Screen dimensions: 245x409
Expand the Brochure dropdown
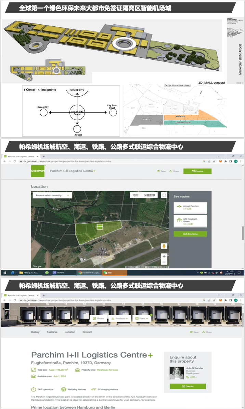tap(119, 319)
